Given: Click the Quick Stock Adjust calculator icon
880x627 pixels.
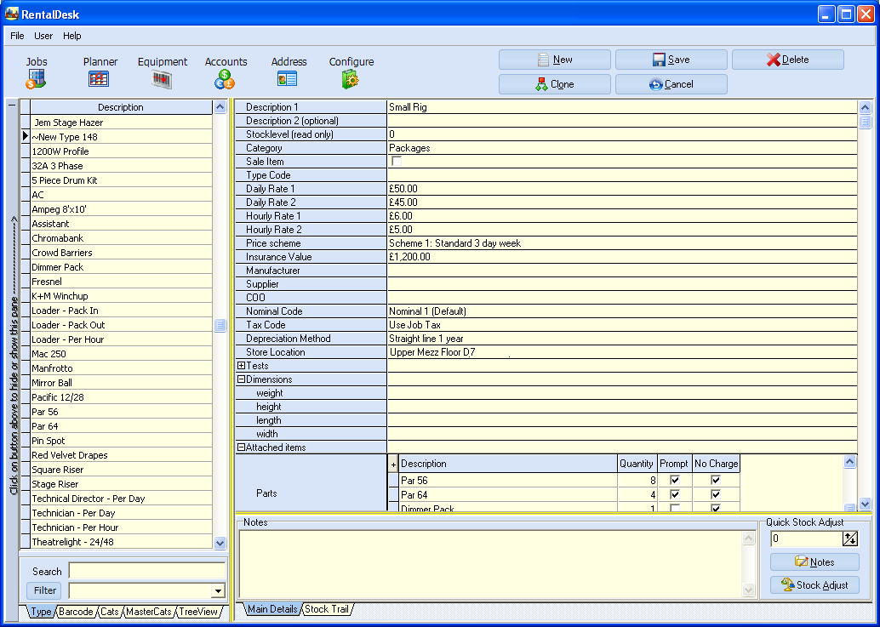Looking at the screenshot, I should point(850,539).
